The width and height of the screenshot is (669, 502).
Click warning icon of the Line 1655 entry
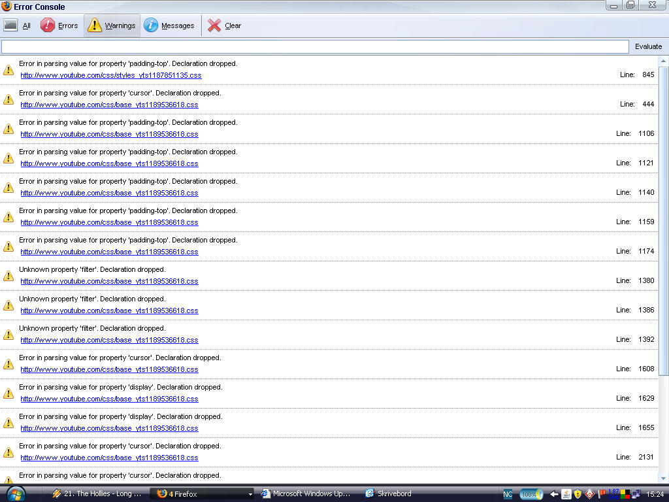click(x=8, y=424)
